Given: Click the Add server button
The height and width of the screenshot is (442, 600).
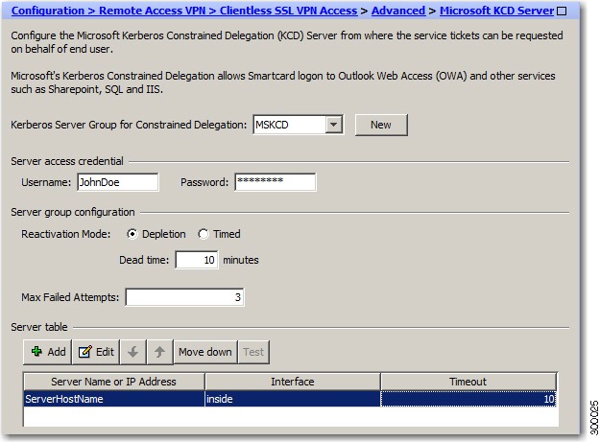Looking at the screenshot, I should pyautogui.click(x=47, y=352).
